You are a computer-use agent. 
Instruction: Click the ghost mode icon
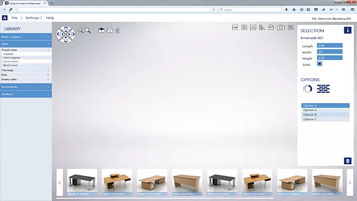(271, 28)
